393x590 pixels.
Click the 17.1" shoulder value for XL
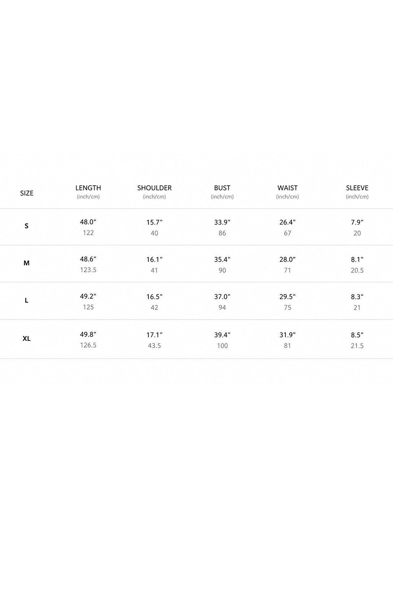coord(154,335)
